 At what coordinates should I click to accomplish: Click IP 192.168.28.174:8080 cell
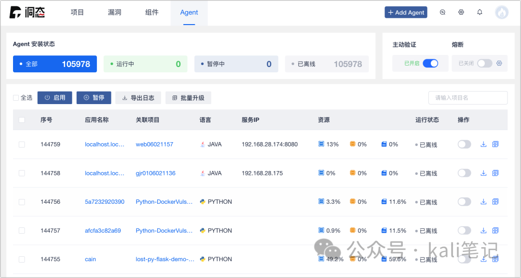[270, 145]
